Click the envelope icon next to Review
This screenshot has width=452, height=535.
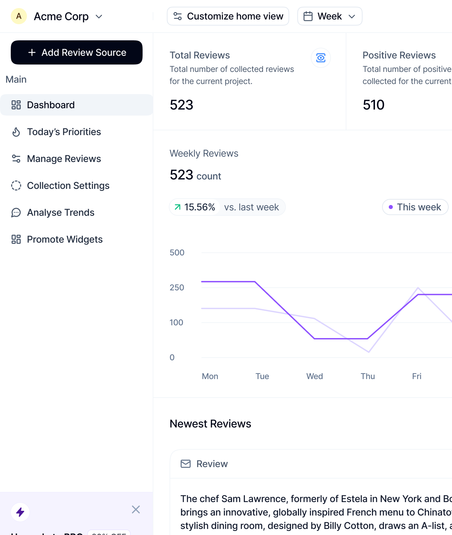pyautogui.click(x=186, y=464)
